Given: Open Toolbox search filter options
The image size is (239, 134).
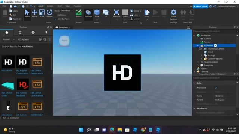Looking at the screenshot, I should click(x=49, y=39).
